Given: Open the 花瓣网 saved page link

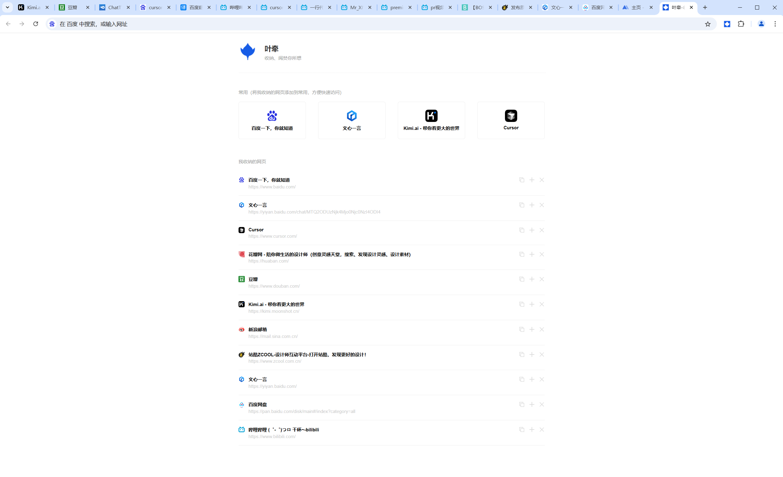Looking at the screenshot, I should click(329, 254).
